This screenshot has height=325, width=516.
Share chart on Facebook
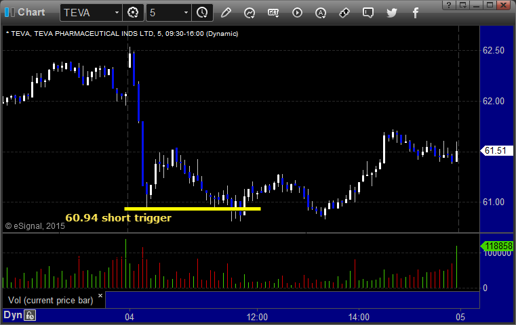click(416, 13)
